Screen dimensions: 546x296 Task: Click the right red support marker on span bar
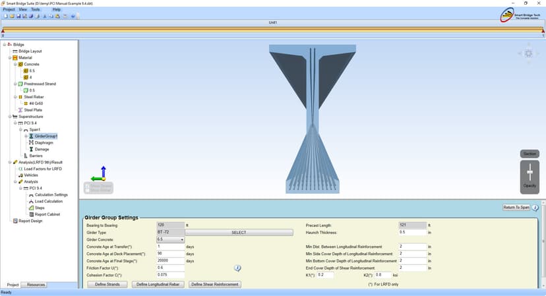543,32
